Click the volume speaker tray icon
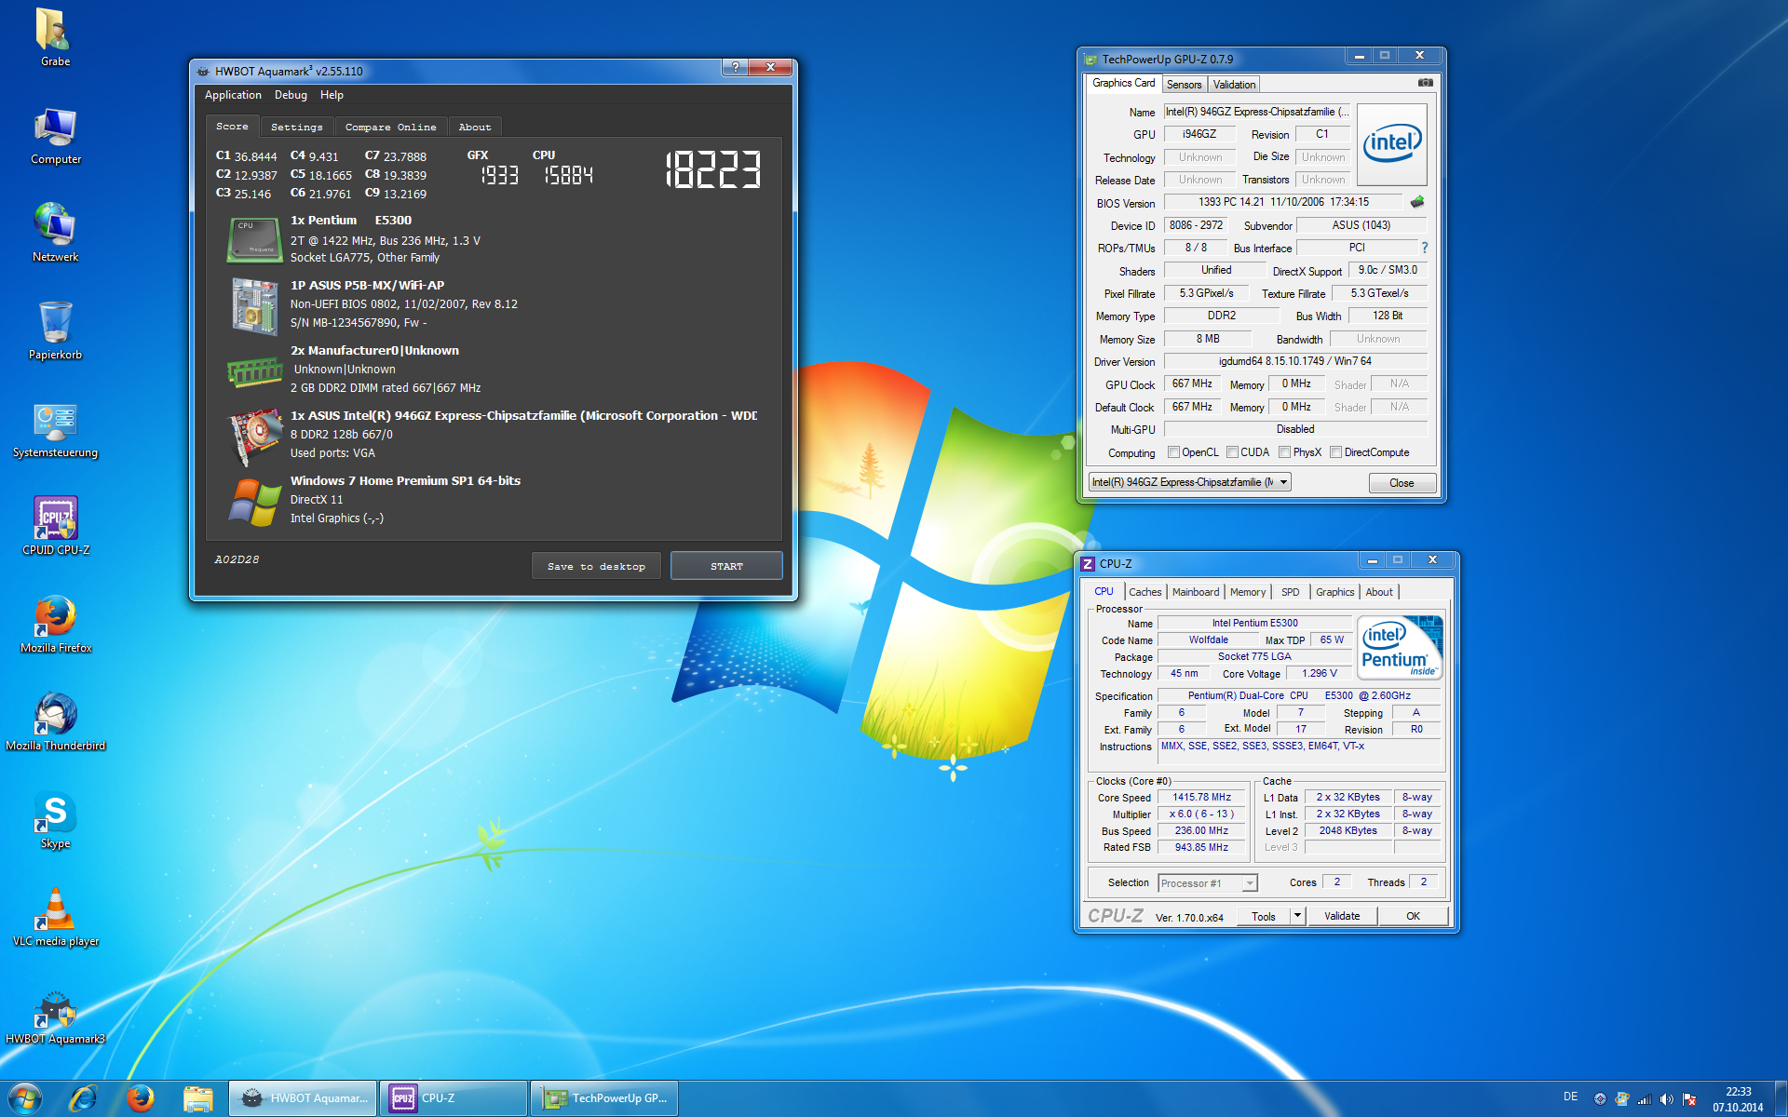Screen dimensions: 1788x1117 click(1667, 1099)
